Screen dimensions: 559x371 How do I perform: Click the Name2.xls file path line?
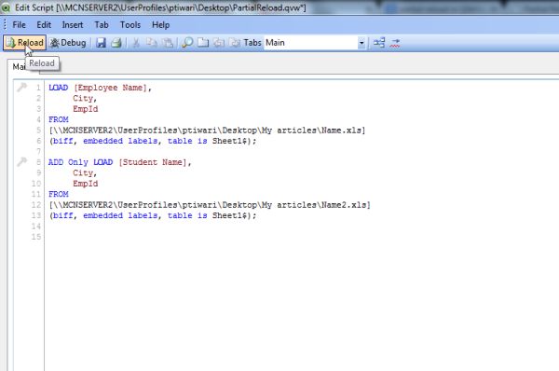pos(210,205)
